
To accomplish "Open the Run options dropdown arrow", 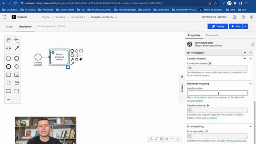I will pos(245,26).
